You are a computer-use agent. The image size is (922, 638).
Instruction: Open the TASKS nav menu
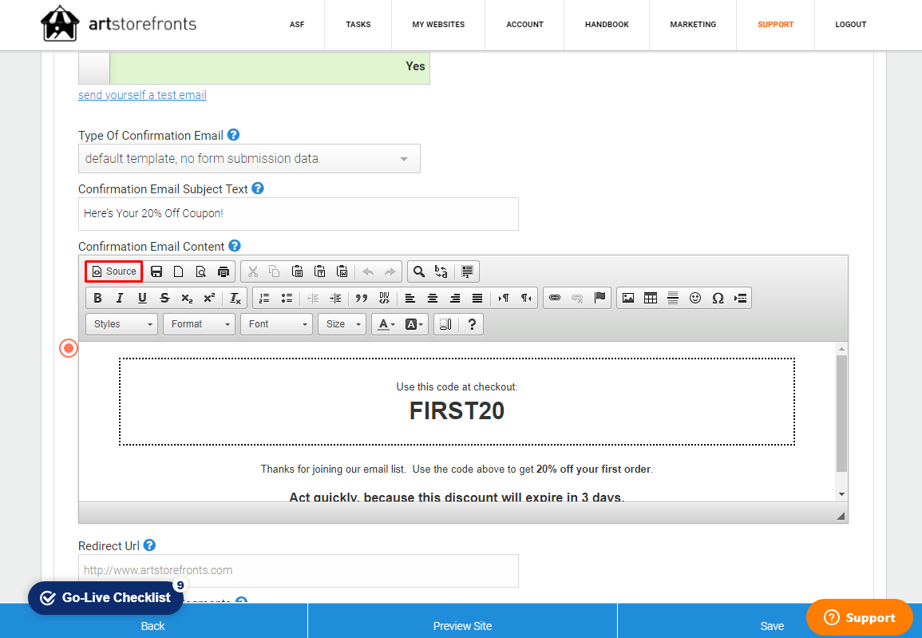tap(358, 25)
